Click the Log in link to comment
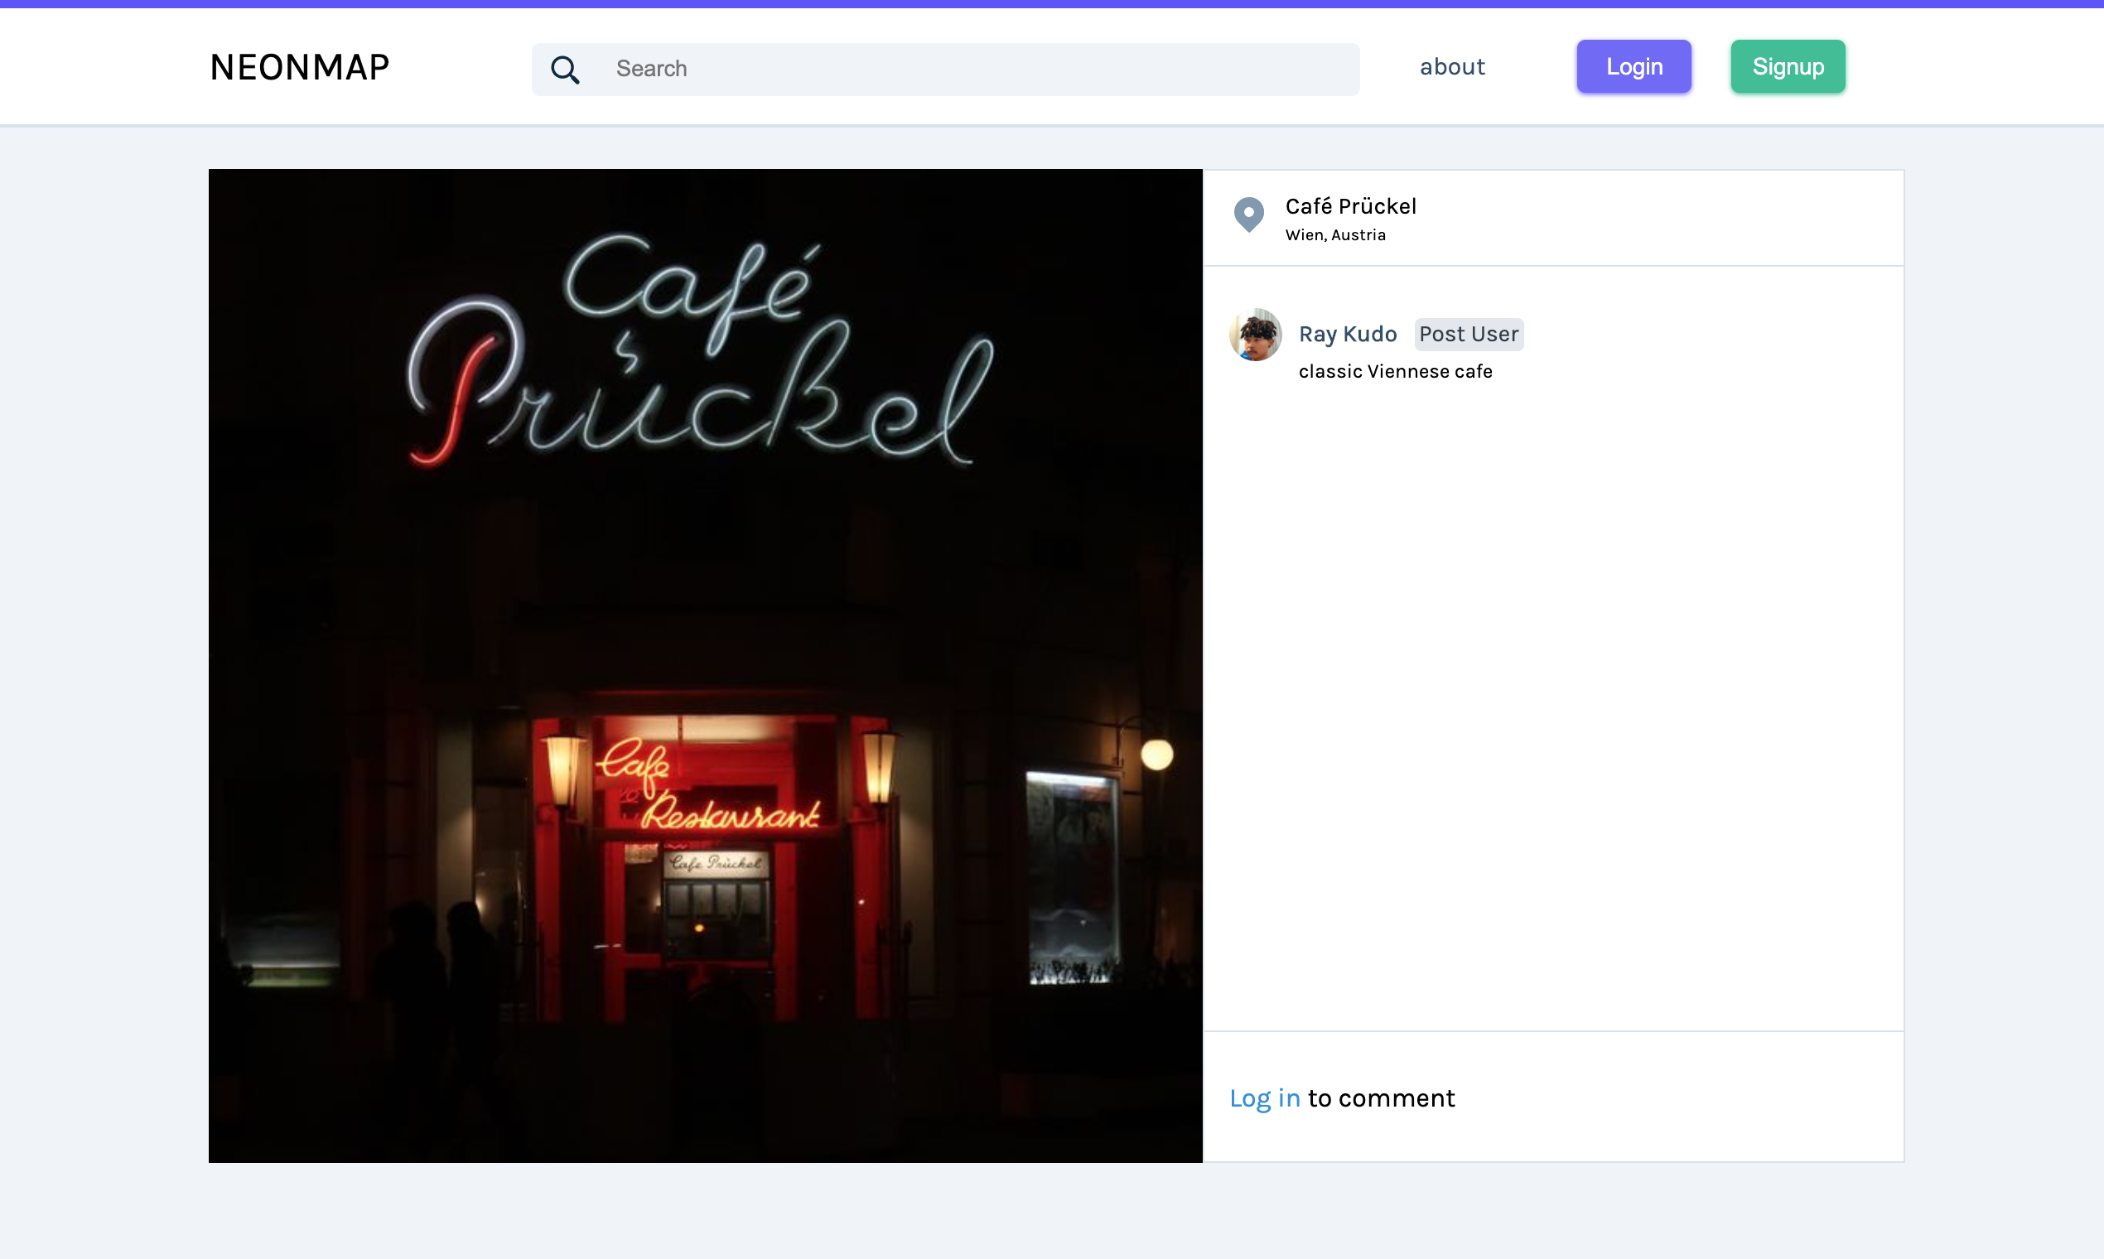The image size is (2104, 1259). 1264,1097
